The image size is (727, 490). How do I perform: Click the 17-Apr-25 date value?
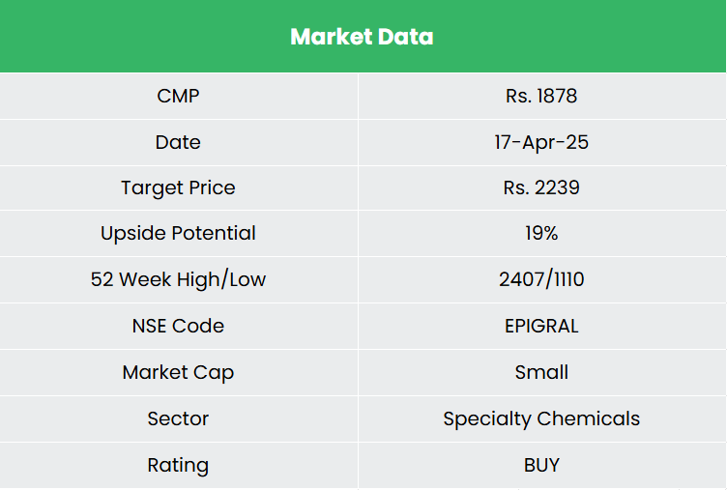pos(541,142)
